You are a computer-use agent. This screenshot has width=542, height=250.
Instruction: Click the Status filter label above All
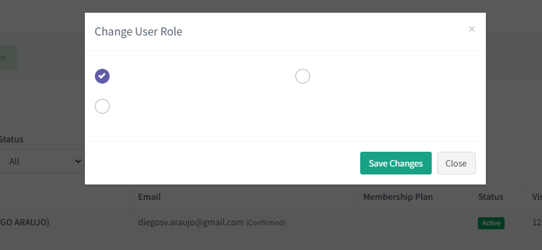11,139
